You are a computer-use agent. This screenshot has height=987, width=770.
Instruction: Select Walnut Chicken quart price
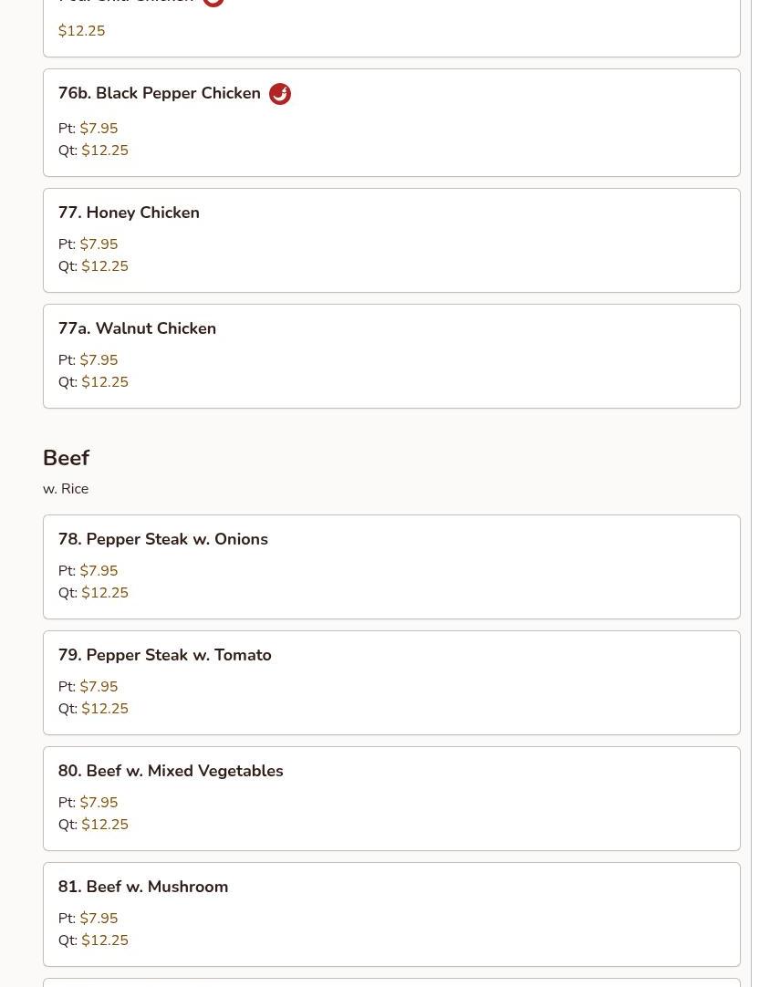tap(105, 382)
